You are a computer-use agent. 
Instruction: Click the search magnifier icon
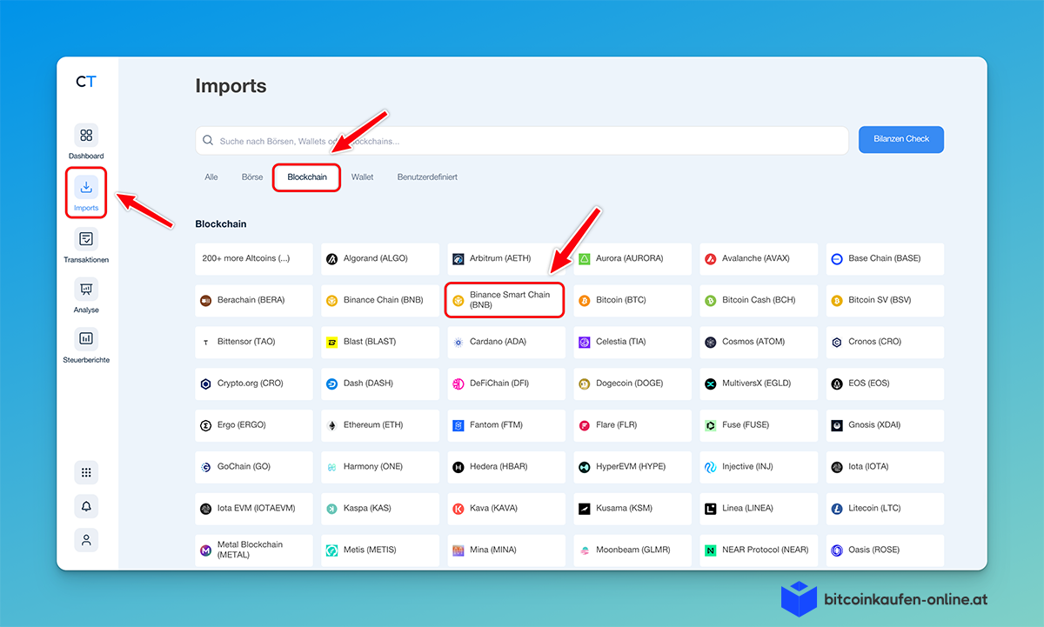tap(208, 140)
